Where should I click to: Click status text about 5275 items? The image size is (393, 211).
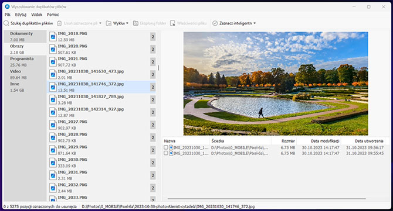tap(40, 206)
